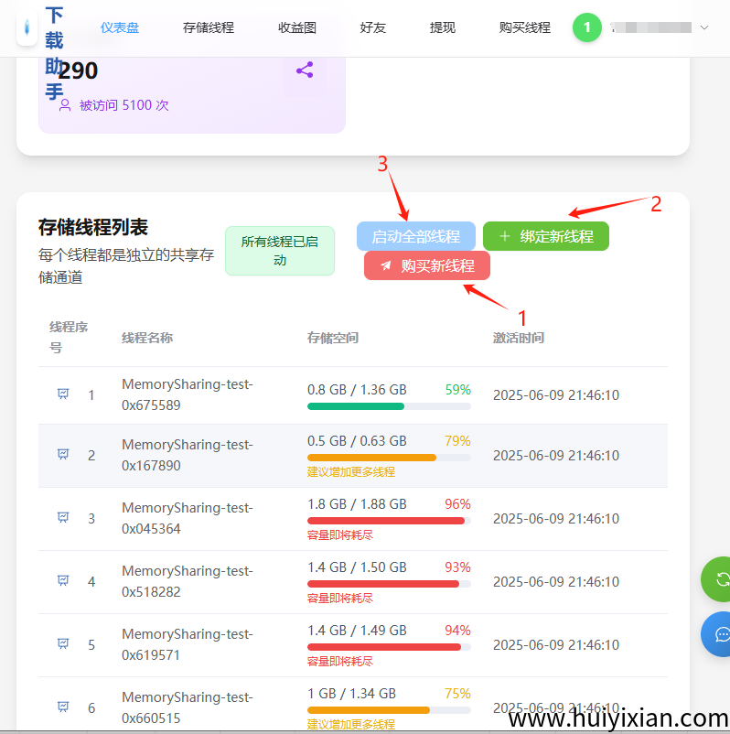This screenshot has height=734, width=730.
Task: Go to the 收益图 tab
Action: click(x=297, y=27)
